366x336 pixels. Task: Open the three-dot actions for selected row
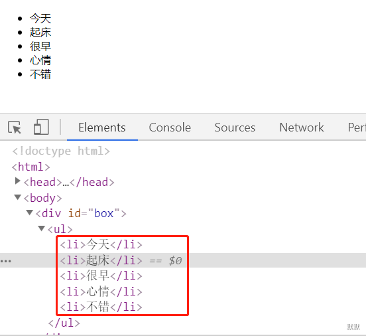pos(5,261)
